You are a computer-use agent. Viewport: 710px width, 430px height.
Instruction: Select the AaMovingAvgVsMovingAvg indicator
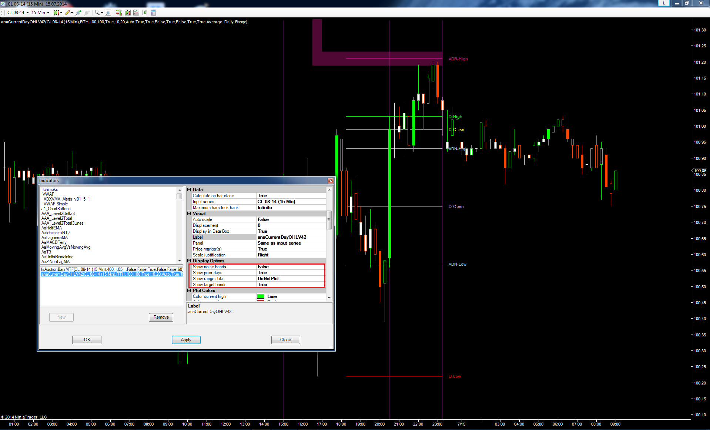66,247
